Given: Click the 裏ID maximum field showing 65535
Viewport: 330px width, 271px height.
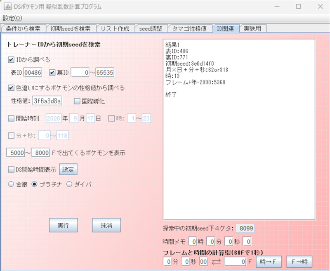Looking at the screenshot, I should 105,73.
